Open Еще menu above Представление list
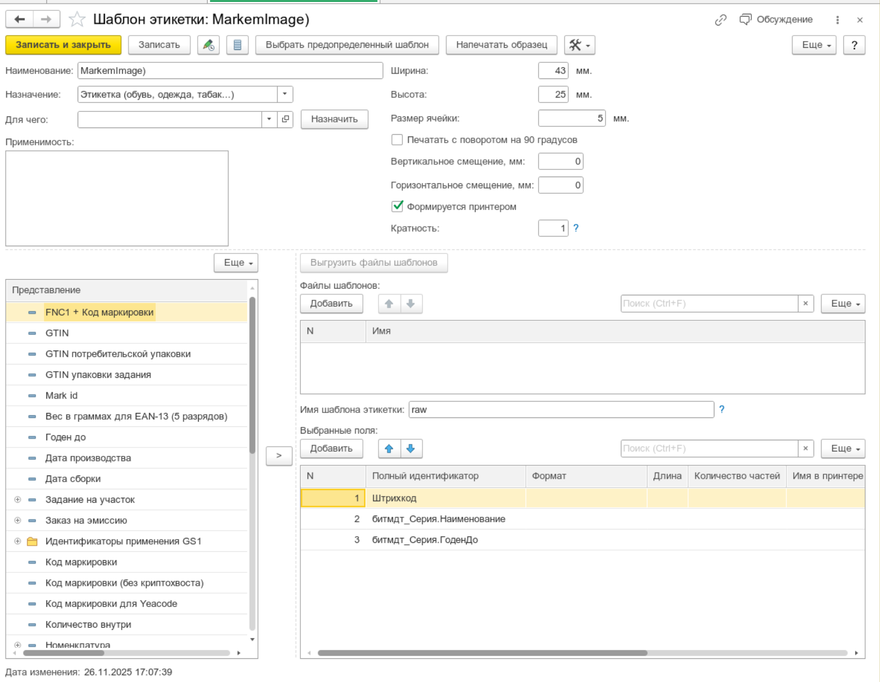 click(236, 263)
